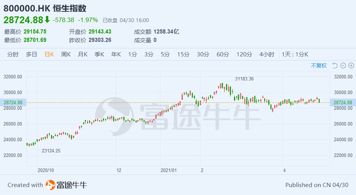The height and width of the screenshot is (195, 356).
Task: Switch to the 分时 tab
Action: 13,54
